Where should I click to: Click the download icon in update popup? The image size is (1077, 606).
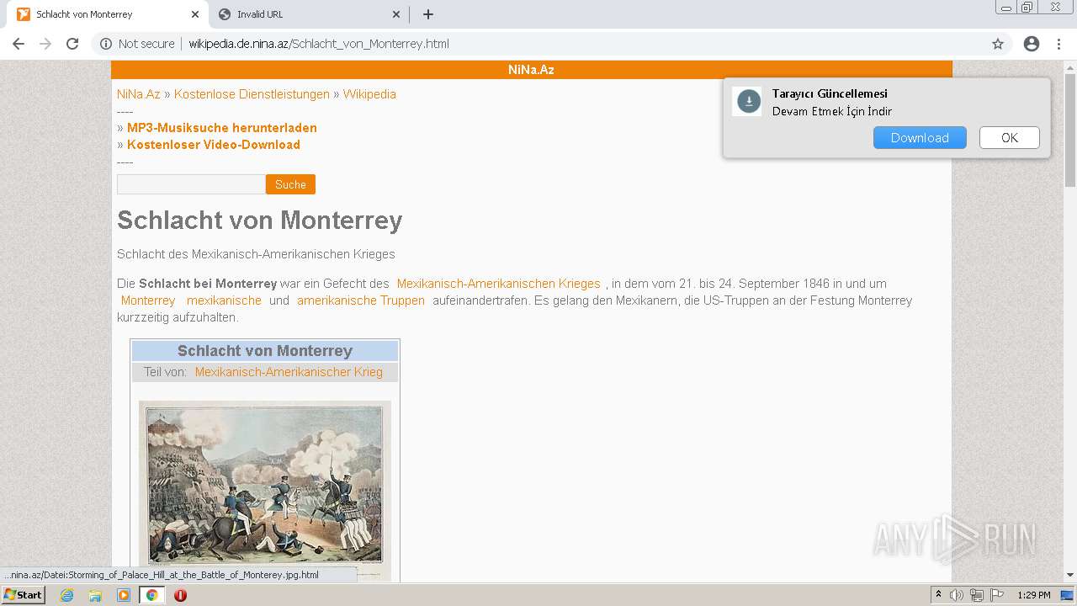[748, 102]
